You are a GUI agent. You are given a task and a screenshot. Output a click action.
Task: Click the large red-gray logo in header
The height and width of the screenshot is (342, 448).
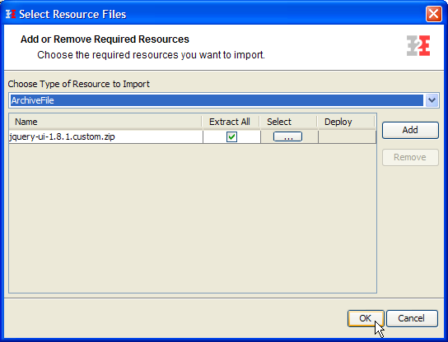tap(418, 46)
